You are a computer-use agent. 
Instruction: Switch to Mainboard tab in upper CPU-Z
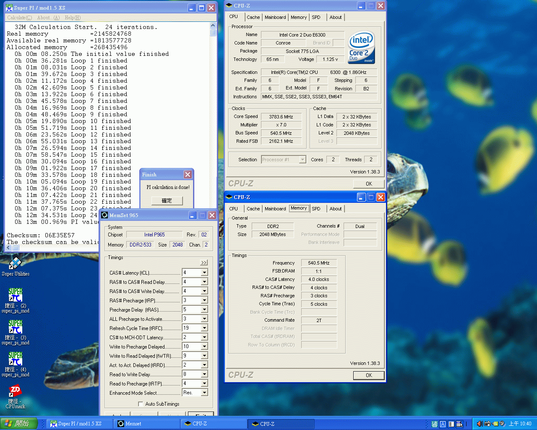275,17
